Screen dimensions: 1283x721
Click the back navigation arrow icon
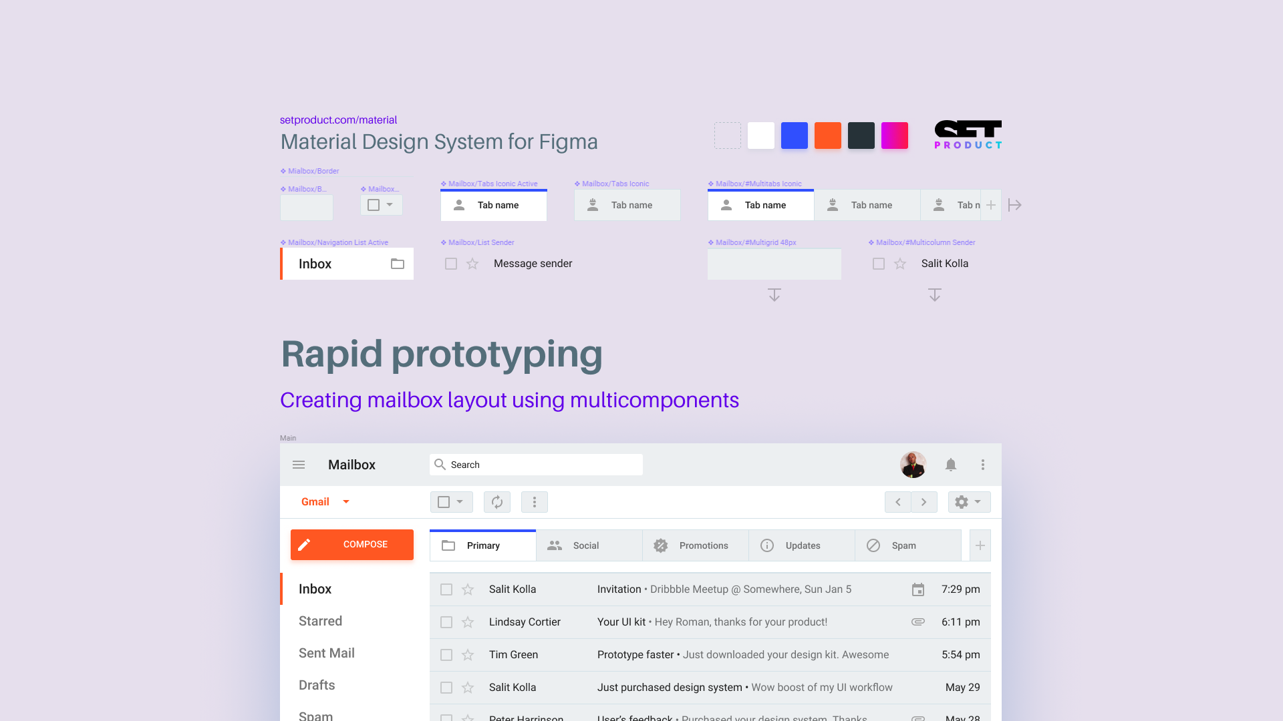[x=898, y=502]
